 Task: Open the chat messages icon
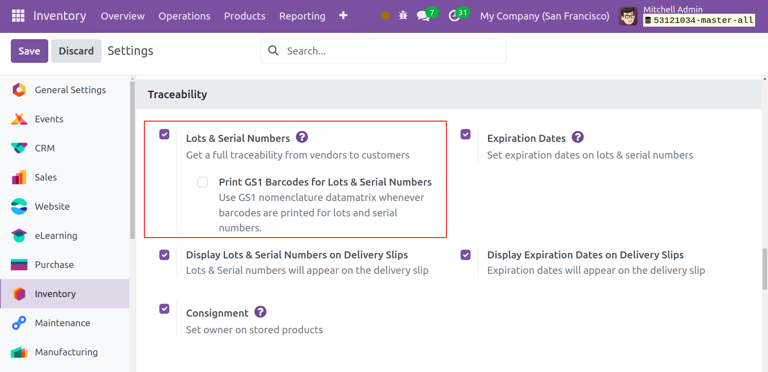coord(423,16)
